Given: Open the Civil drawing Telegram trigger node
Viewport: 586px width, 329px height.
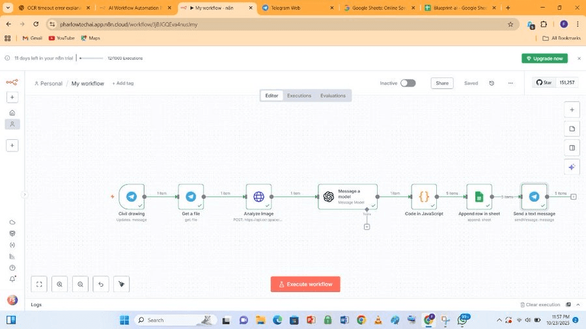Looking at the screenshot, I should click(x=132, y=196).
